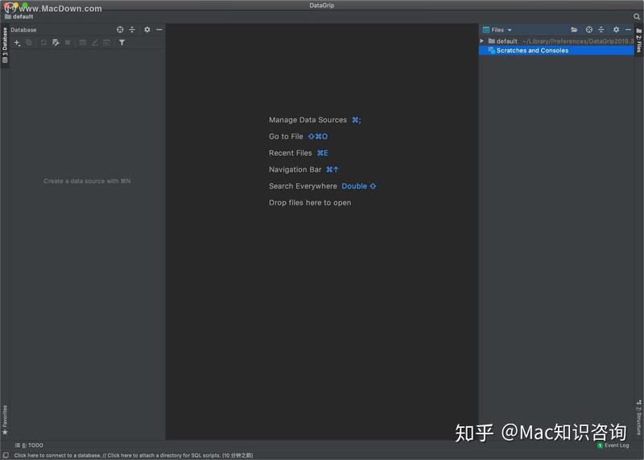Image resolution: width=644 pixels, height=460 pixels.
Task: Toggle the 2: Files side tab
Action: pyautogui.click(x=639, y=39)
